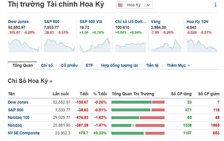This screenshot has width=224, height=141.
Task: Open Nasdaq 100 in the indices table
Action: coord(18,117)
